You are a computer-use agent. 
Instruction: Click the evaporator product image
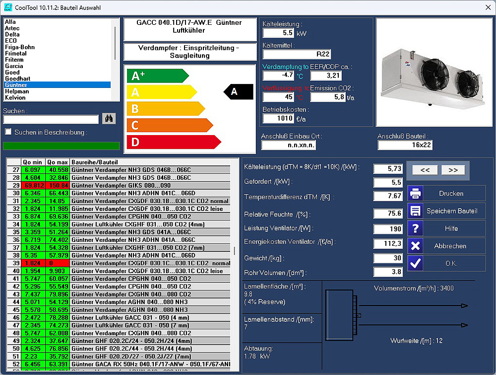tap(434, 72)
